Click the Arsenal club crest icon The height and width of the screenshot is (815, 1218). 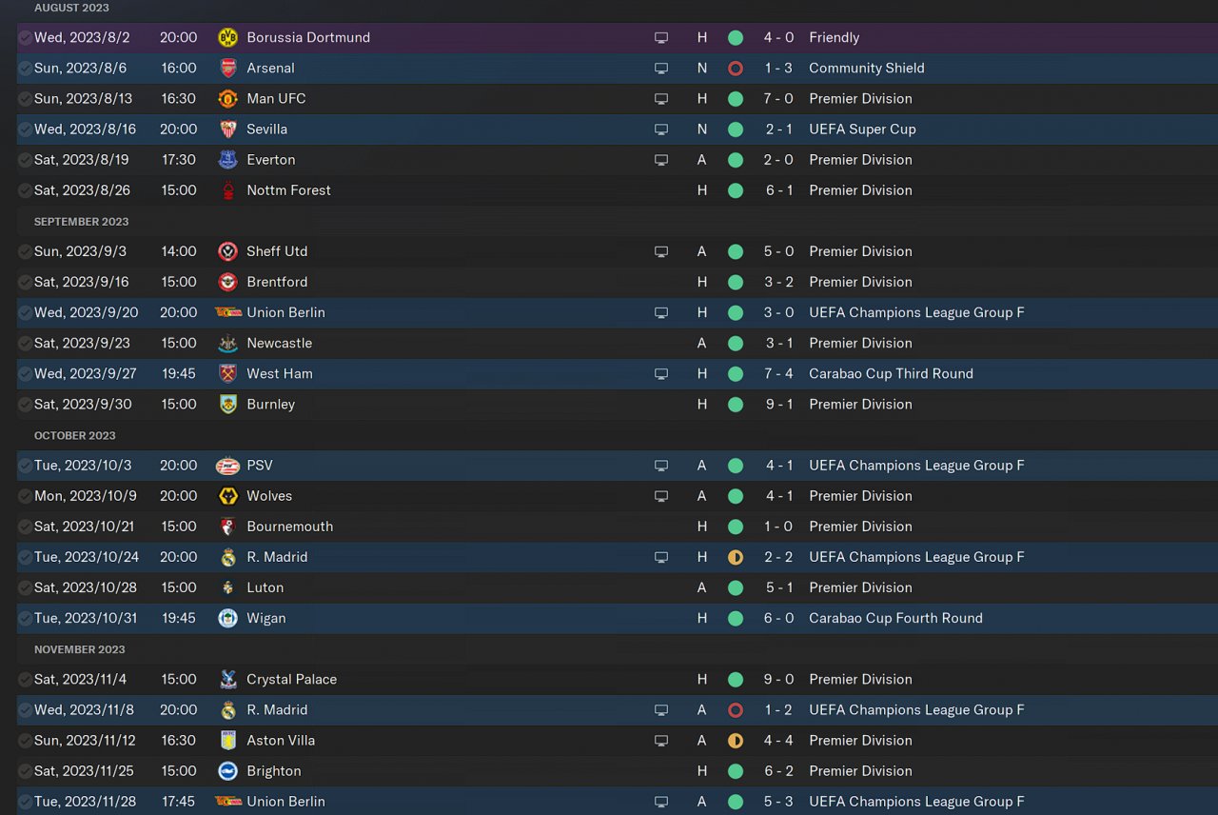click(227, 69)
